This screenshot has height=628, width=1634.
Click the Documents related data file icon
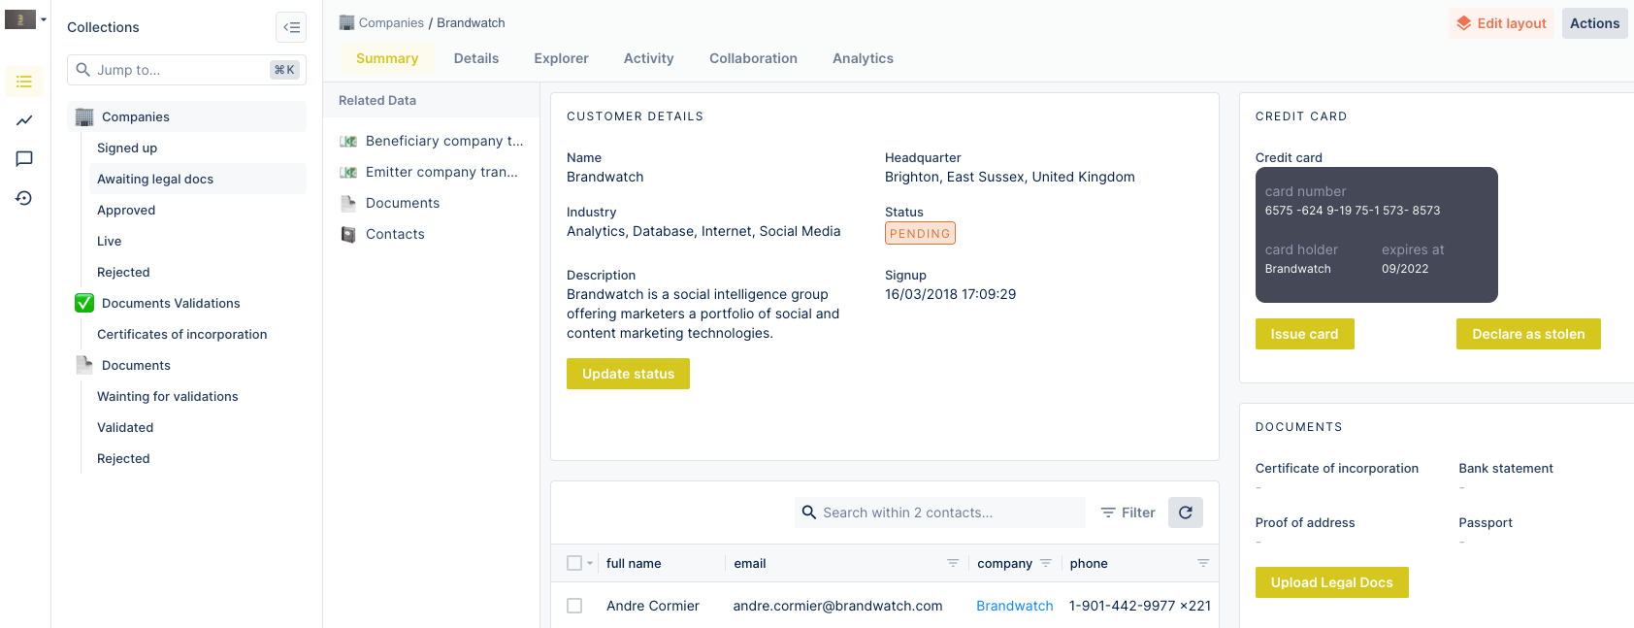(348, 203)
